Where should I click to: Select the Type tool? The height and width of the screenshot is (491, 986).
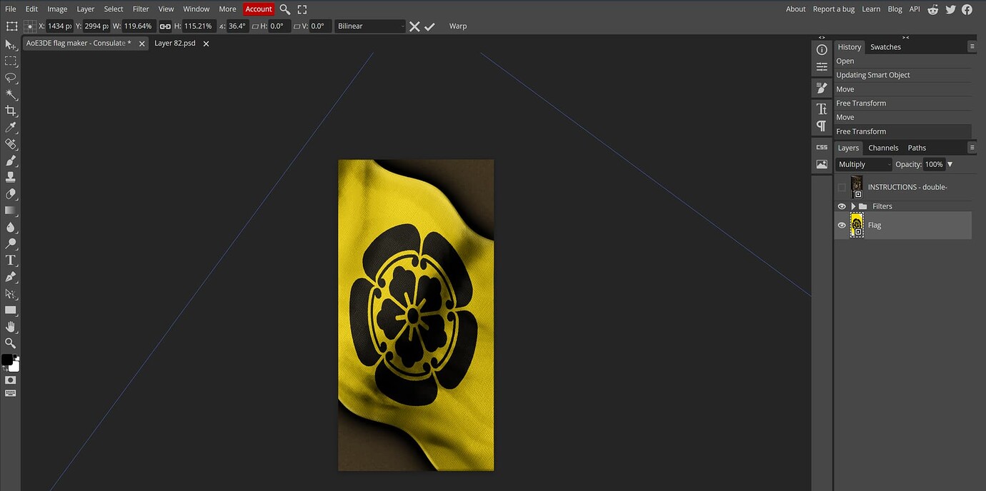(x=11, y=260)
